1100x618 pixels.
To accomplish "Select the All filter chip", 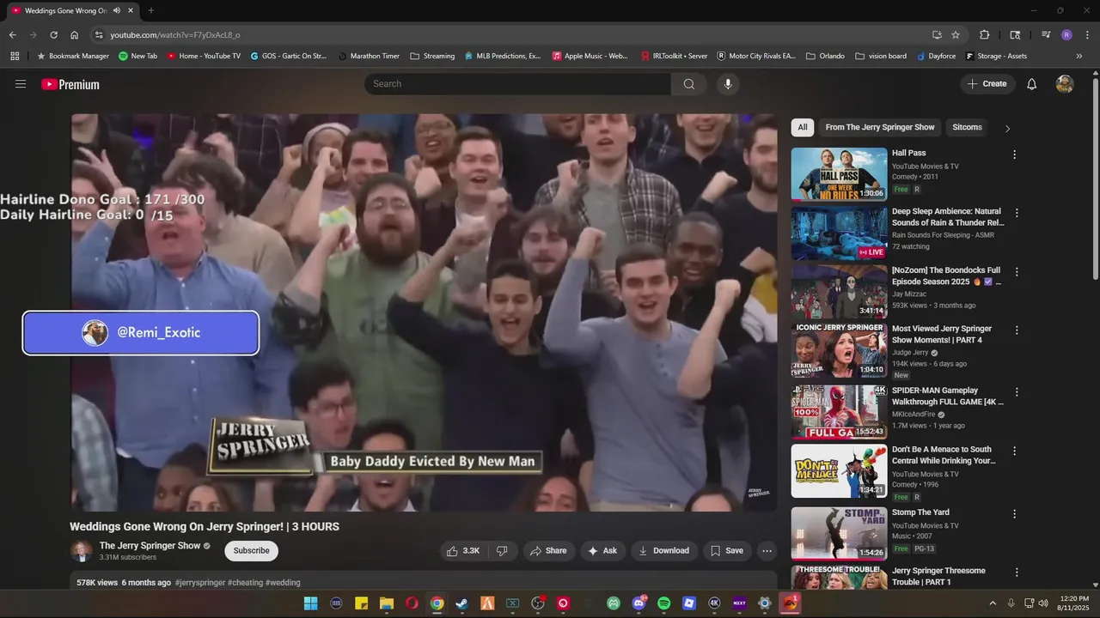I will pyautogui.click(x=803, y=127).
